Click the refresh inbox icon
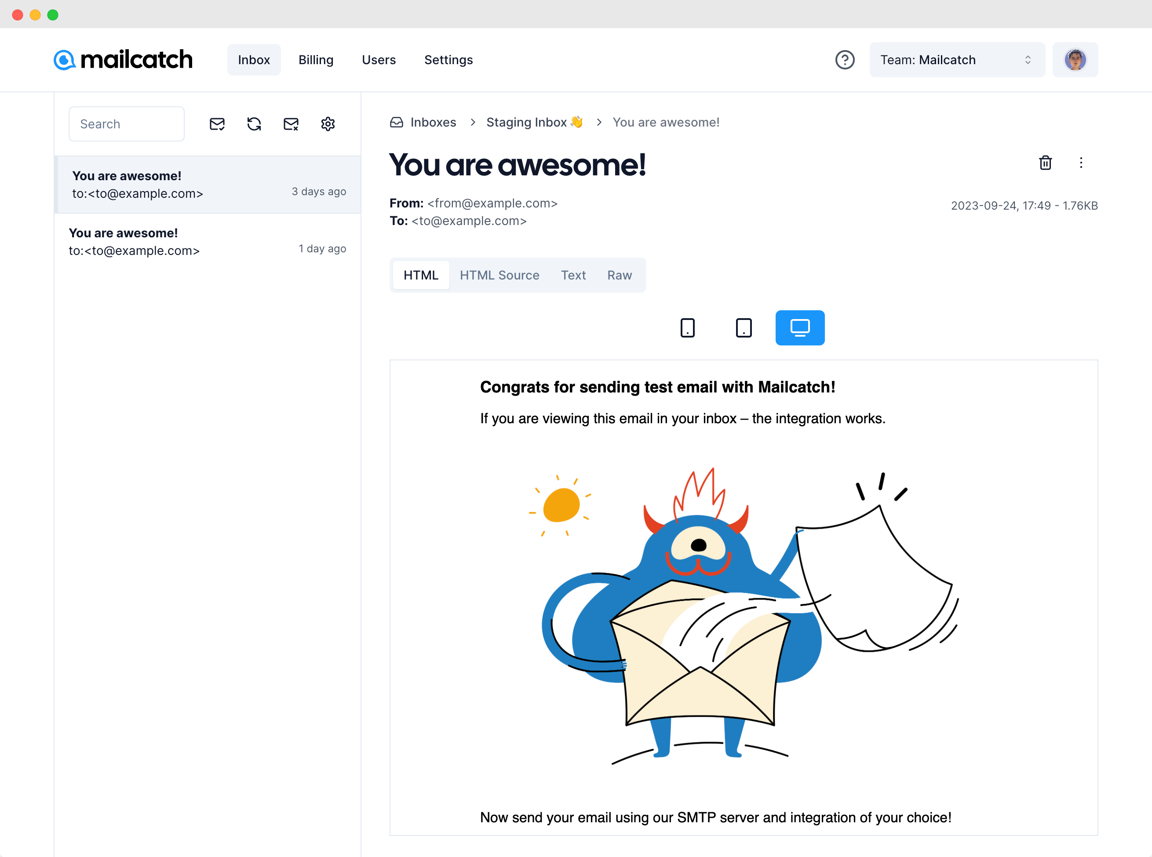The width and height of the screenshot is (1152, 857). [x=254, y=123]
